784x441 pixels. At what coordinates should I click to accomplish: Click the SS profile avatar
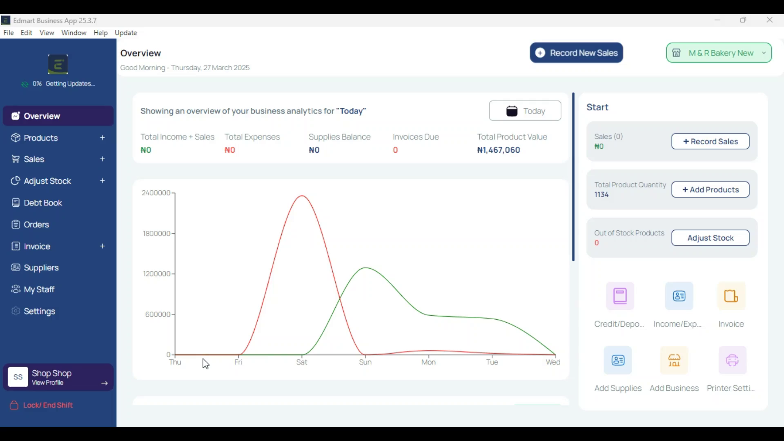pos(18,377)
